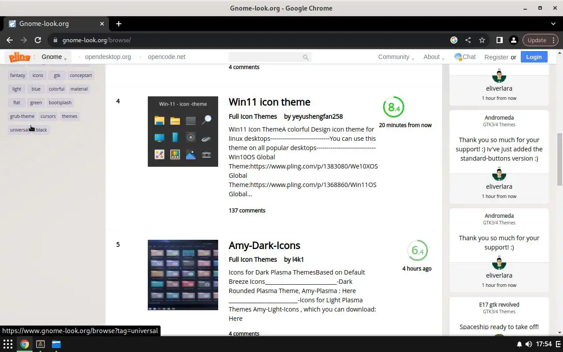Open tab search chevron in Chrome
The height and width of the screenshot is (352, 563).
553,24
